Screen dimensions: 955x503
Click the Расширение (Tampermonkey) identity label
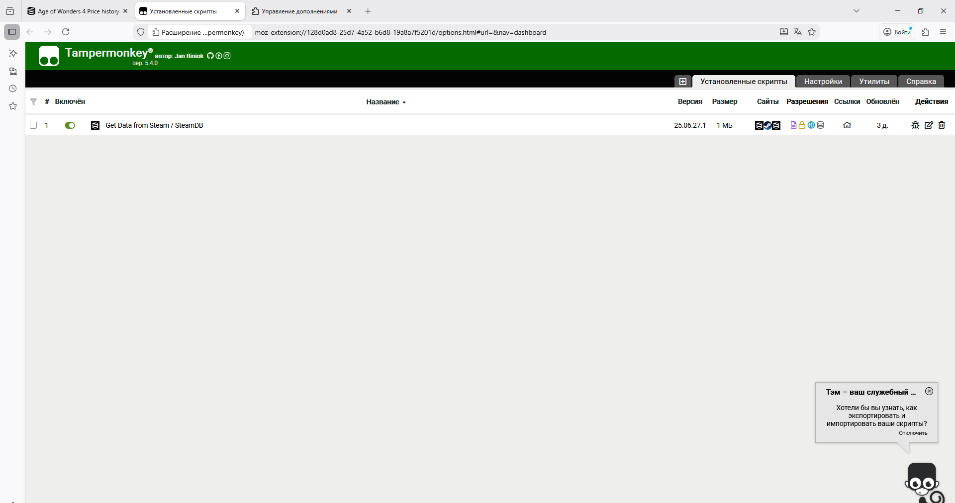pyautogui.click(x=198, y=32)
